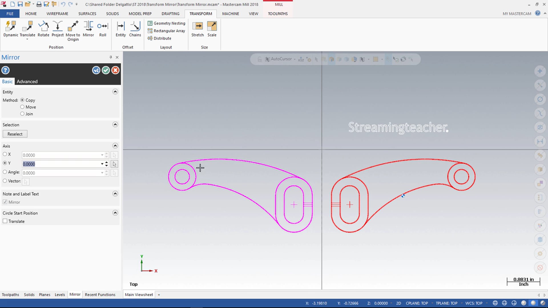Open Geometry Nesting
Viewport: 548px width, 308px height.
pos(166,23)
